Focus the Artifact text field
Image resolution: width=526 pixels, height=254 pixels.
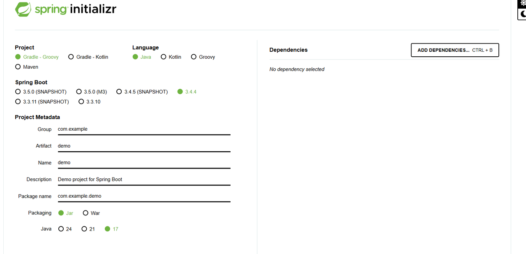[144, 146]
